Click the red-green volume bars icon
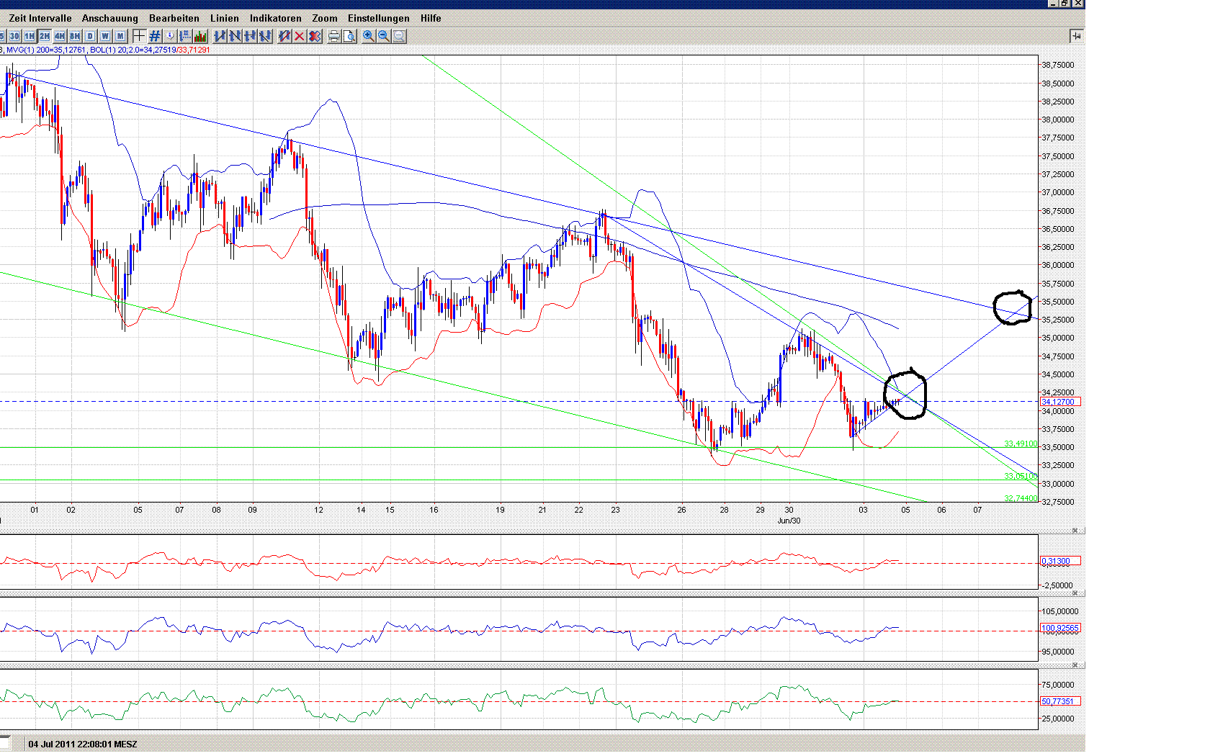Screen dimensions: 1210x756 (x=200, y=36)
